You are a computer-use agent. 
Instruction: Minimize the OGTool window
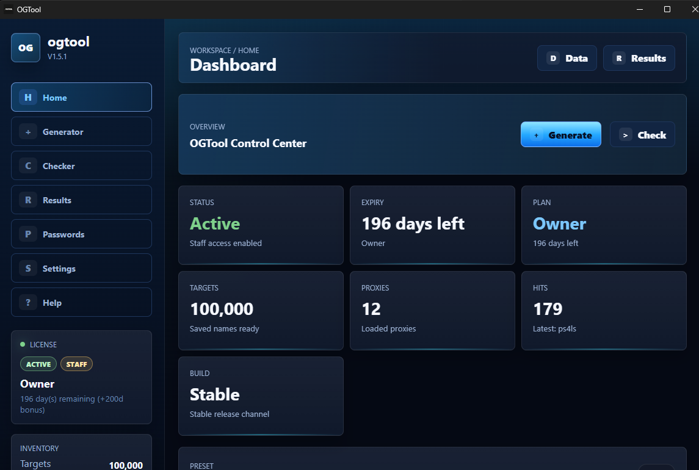click(x=640, y=9)
